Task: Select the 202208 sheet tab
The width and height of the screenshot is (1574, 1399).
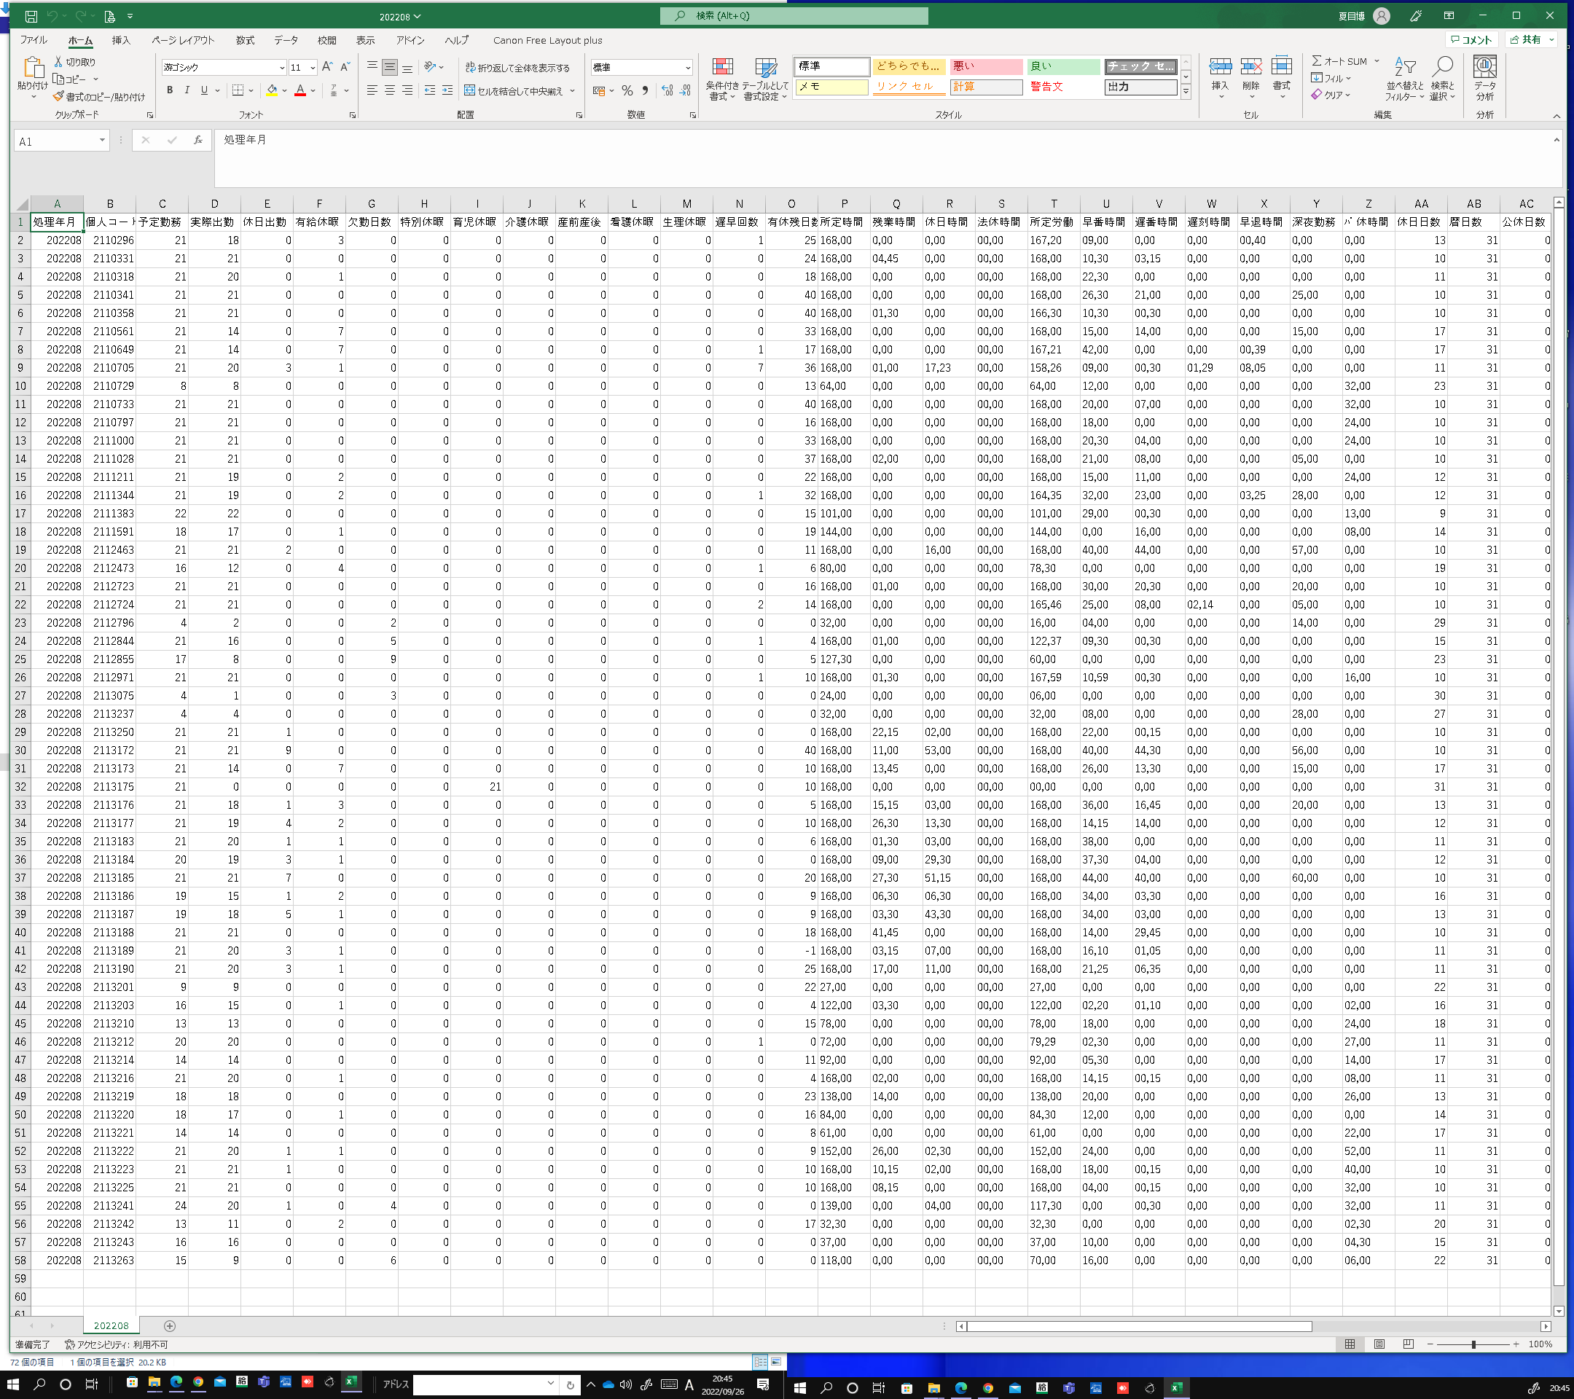Action: click(x=111, y=1326)
